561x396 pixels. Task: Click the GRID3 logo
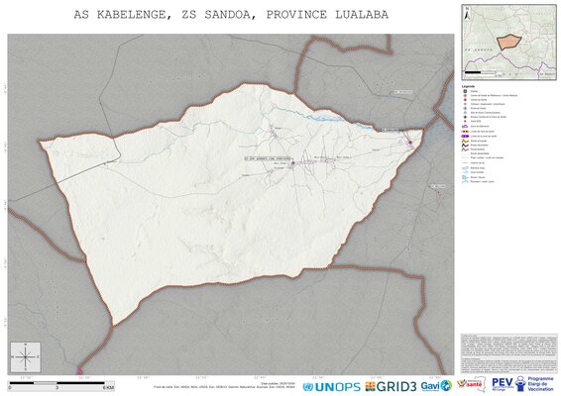(391, 386)
